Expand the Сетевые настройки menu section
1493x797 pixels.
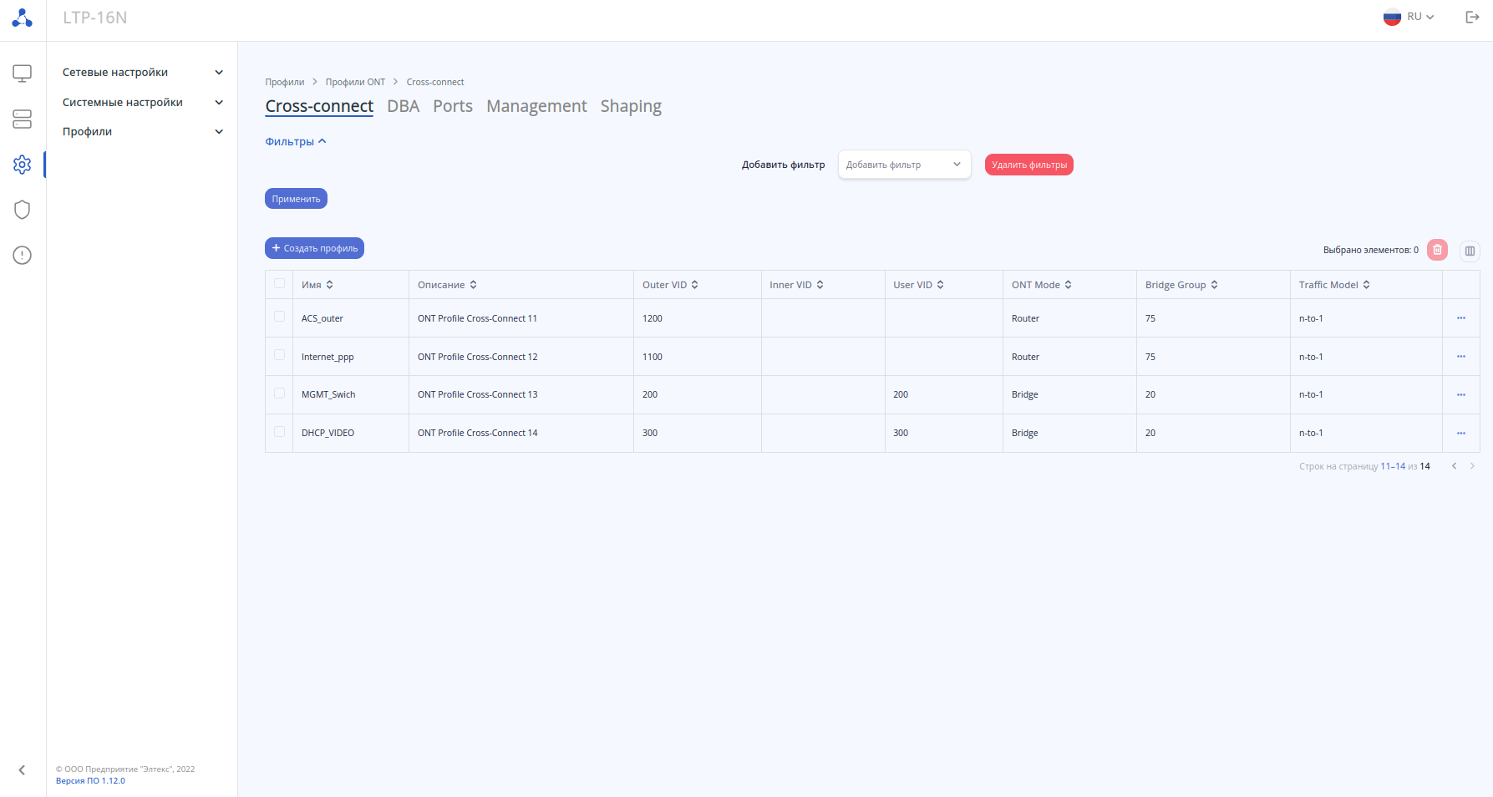pyautogui.click(x=142, y=73)
